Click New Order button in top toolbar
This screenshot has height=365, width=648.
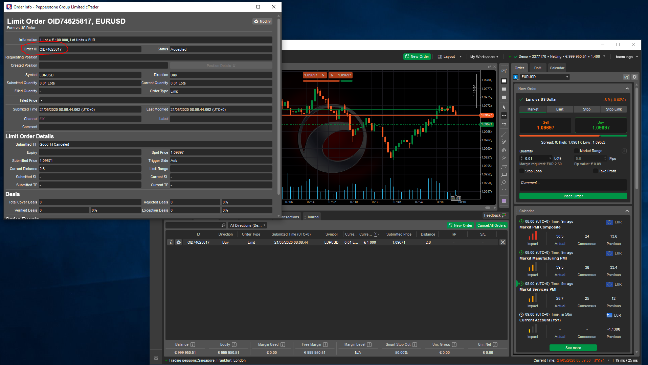click(x=417, y=57)
